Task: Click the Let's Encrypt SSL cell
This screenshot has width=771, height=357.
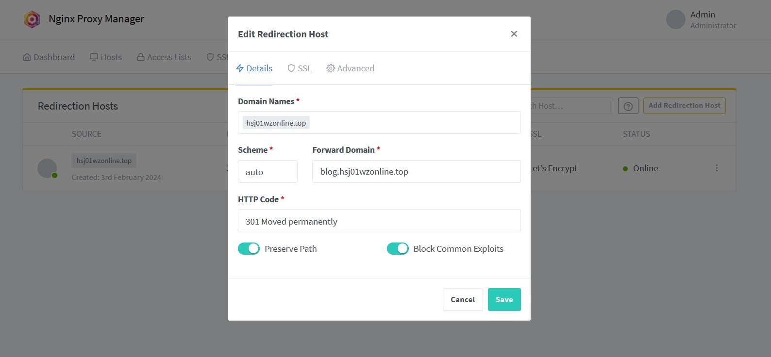Action: pyautogui.click(x=553, y=168)
